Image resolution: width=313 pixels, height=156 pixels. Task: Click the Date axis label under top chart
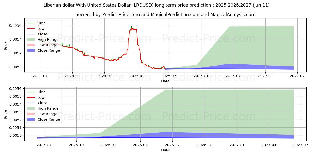click(165, 81)
